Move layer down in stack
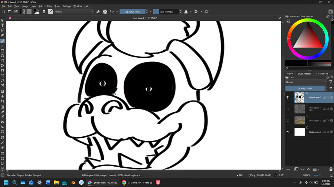Screen dimensions: 334x187 coord(302,169)
